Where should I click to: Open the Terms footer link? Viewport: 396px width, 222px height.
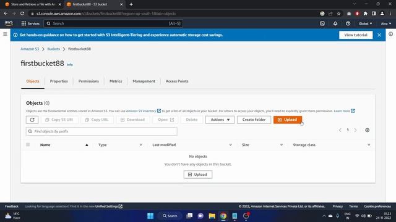[x=353, y=207]
